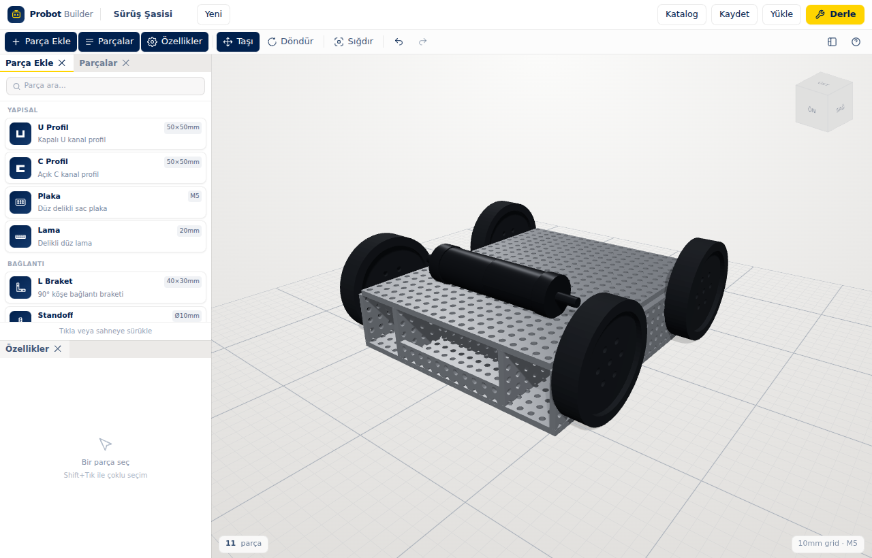
Task: Select the Taşı move tool
Action: click(x=238, y=42)
